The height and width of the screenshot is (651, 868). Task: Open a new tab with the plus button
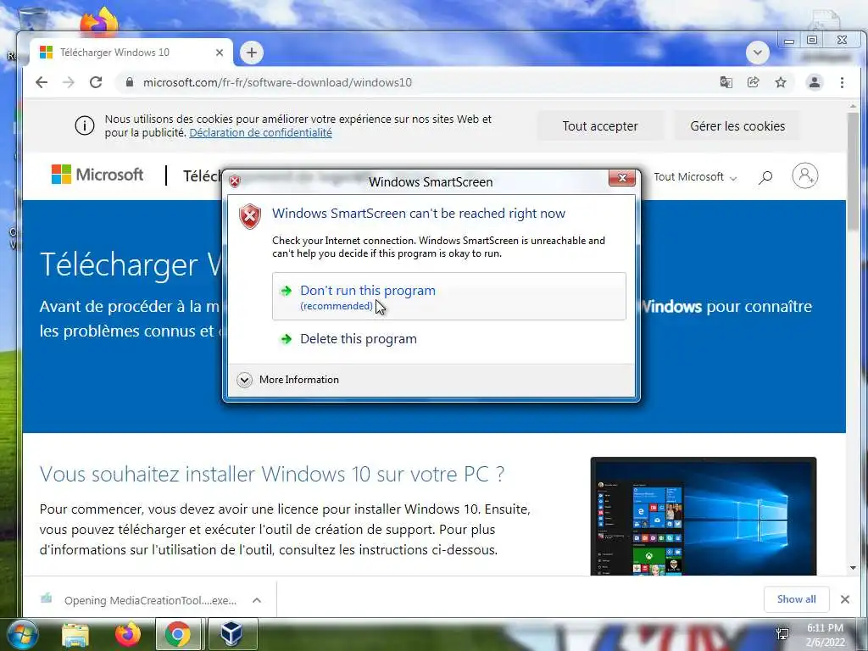pos(251,53)
